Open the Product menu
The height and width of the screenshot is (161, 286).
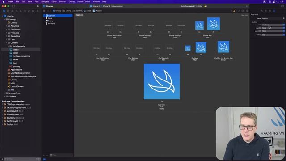click(x=63, y=2)
